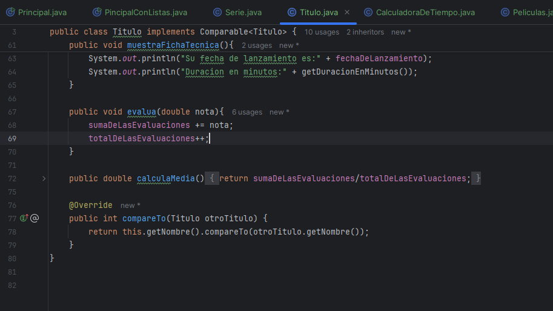This screenshot has height=311, width=553.
Task: Switch to the Serie.java tab
Action: tap(237, 12)
